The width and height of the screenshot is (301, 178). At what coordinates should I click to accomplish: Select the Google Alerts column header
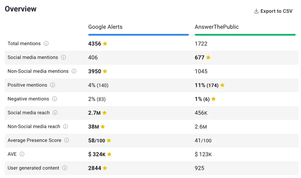(x=105, y=27)
